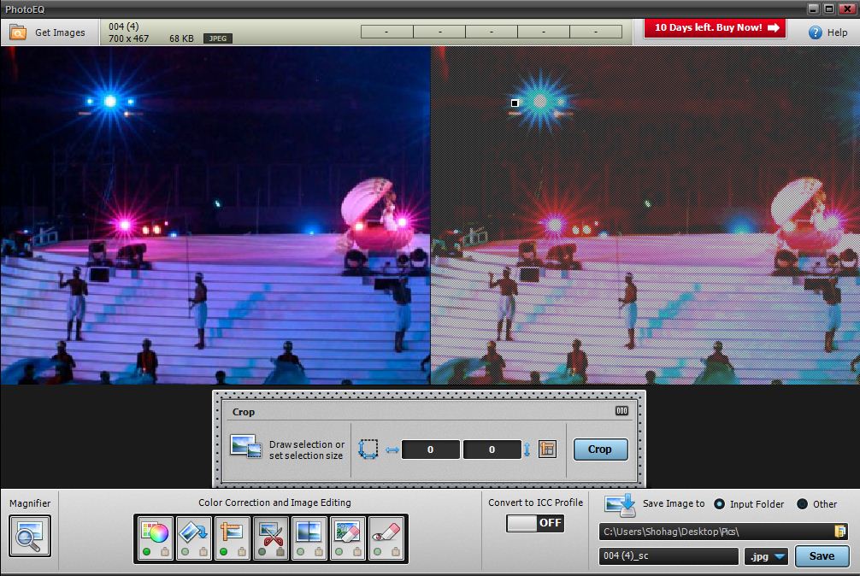This screenshot has width=860, height=576.
Task: Click Get Images to load photos
Action: tap(48, 32)
